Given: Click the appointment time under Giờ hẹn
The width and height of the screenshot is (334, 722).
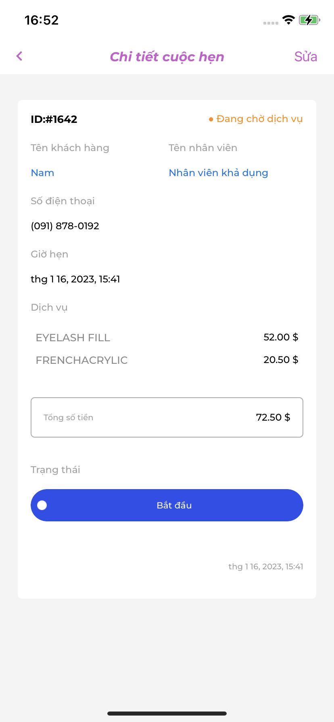Looking at the screenshot, I should pyautogui.click(x=75, y=279).
